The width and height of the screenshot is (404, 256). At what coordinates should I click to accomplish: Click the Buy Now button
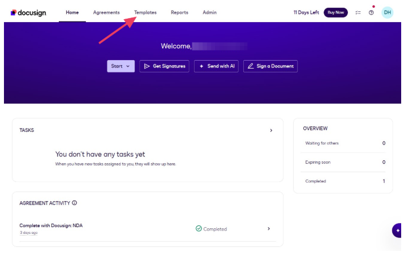point(336,12)
